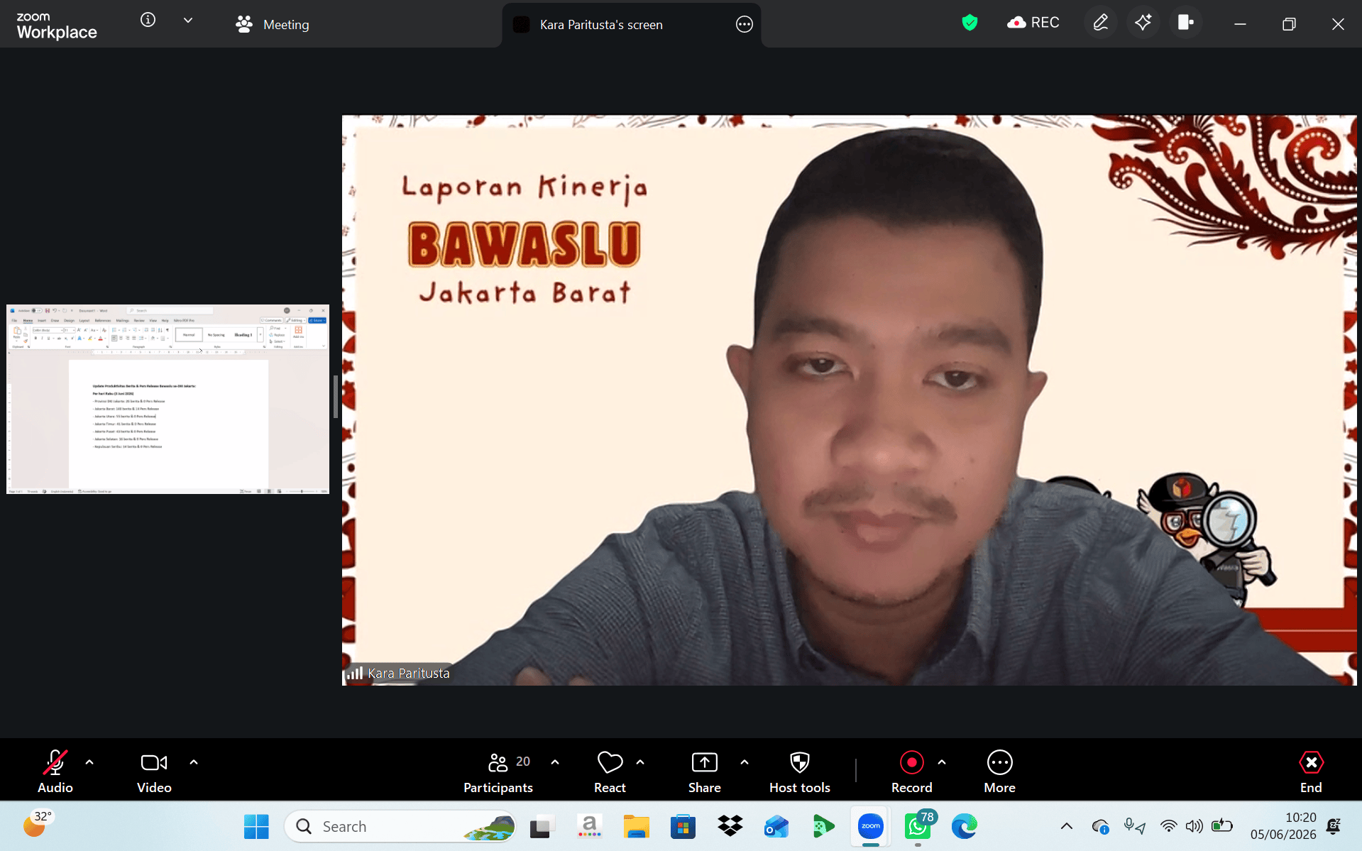Click the cloud REC recording indicator
Screen dimensions: 1362x851
click(1033, 23)
